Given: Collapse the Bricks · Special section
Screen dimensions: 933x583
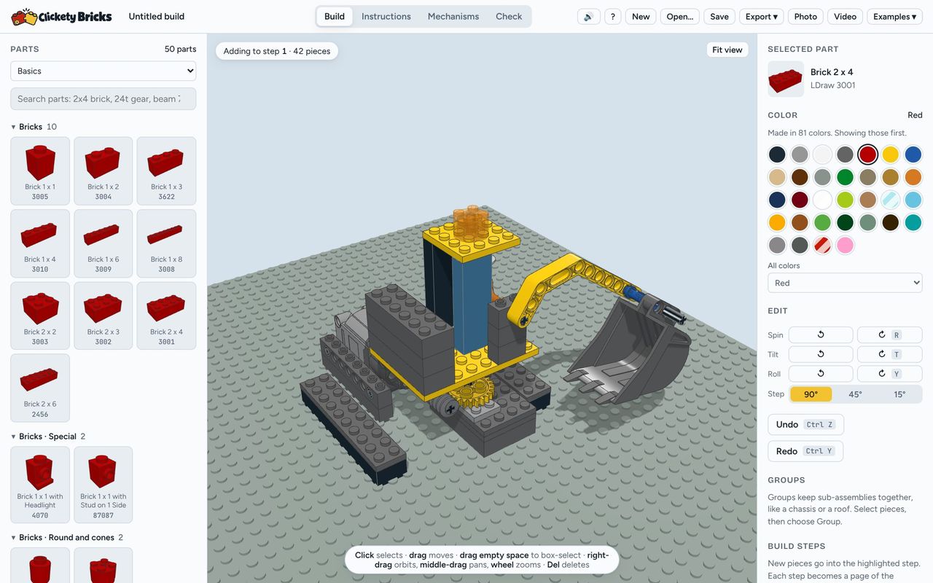Looking at the screenshot, I should [48, 437].
